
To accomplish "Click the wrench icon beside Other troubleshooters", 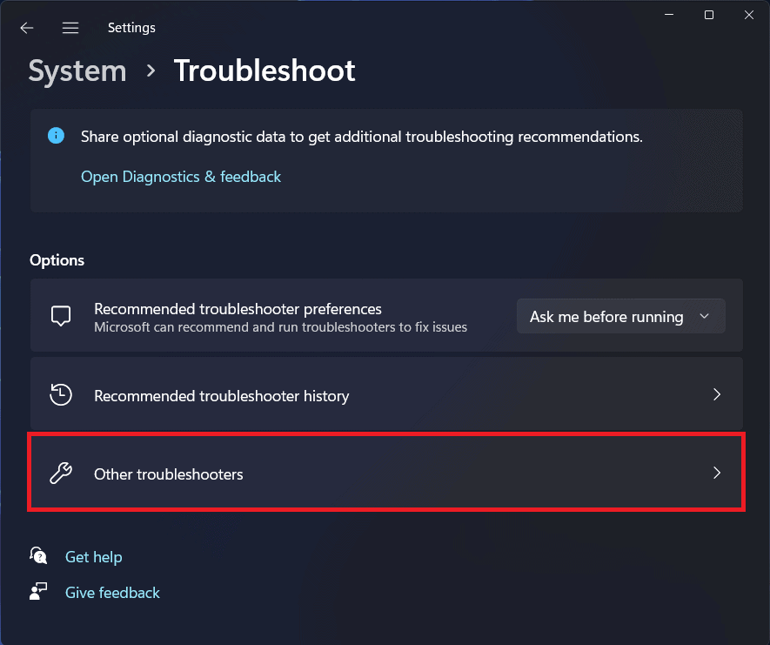I will click(60, 474).
